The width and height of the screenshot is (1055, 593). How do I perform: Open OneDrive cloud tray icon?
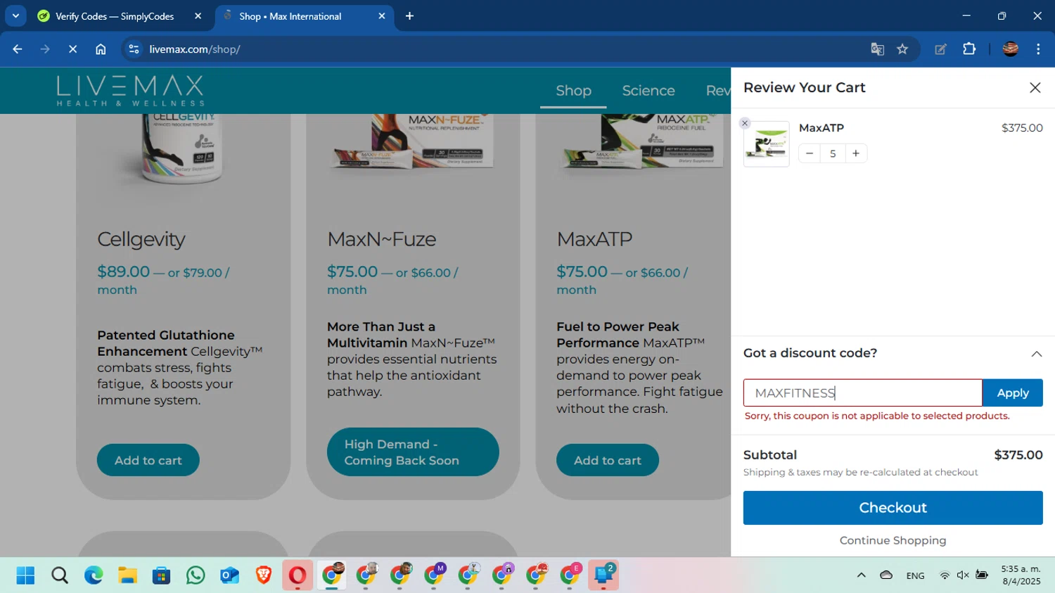point(886,575)
